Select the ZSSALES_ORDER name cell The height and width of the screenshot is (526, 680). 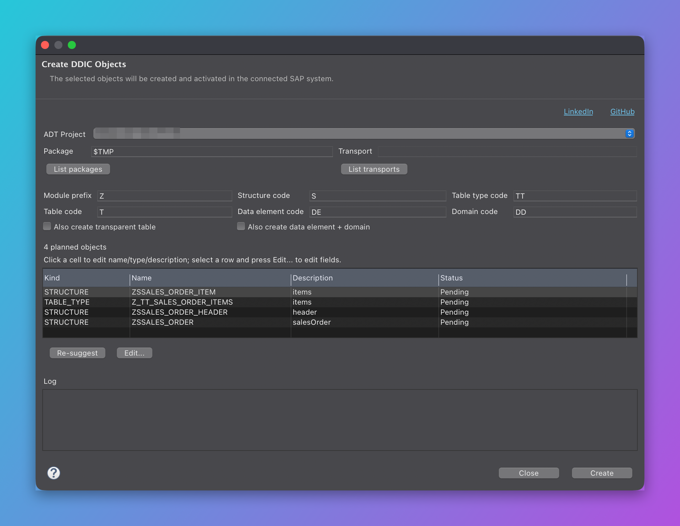pyautogui.click(x=210, y=322)
